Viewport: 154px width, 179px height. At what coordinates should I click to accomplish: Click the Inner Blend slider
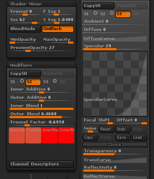(41, 107)
